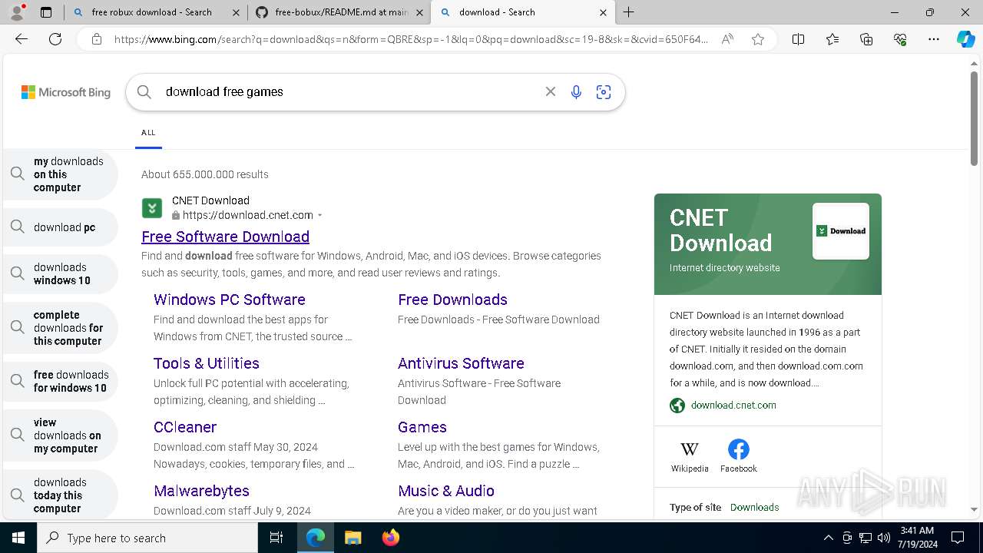The height and width of the screenshot is (553, 983).
Task: Open Settings and more menu
Action: [x=934, y=39]
